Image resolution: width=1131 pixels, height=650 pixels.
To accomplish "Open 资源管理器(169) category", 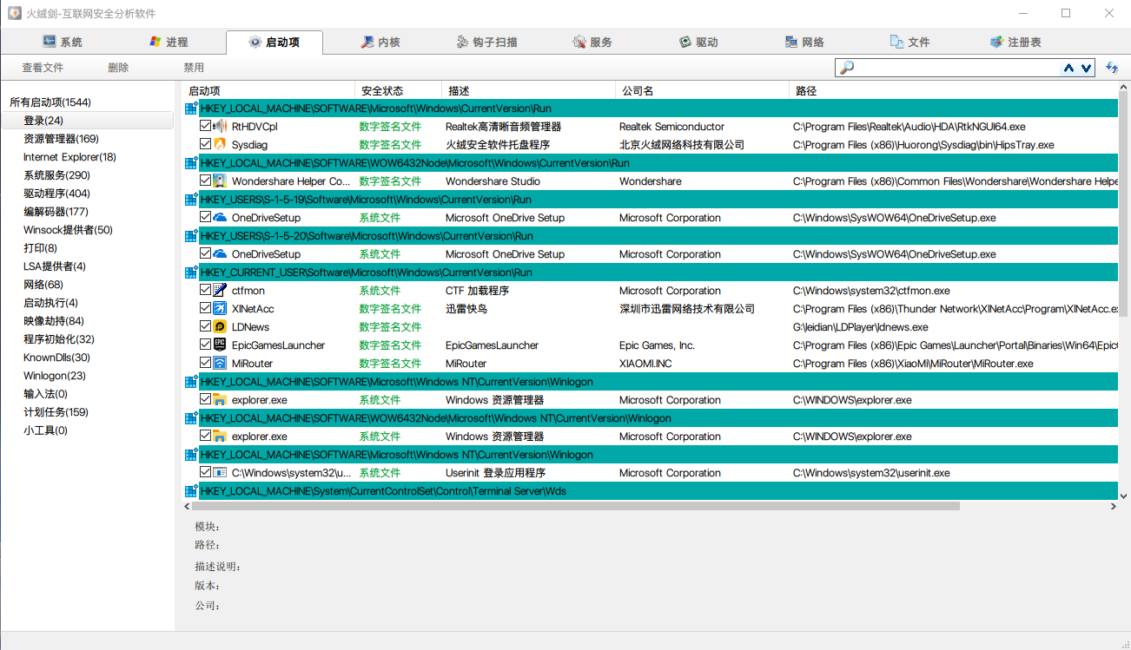I will tap(61, 139).
